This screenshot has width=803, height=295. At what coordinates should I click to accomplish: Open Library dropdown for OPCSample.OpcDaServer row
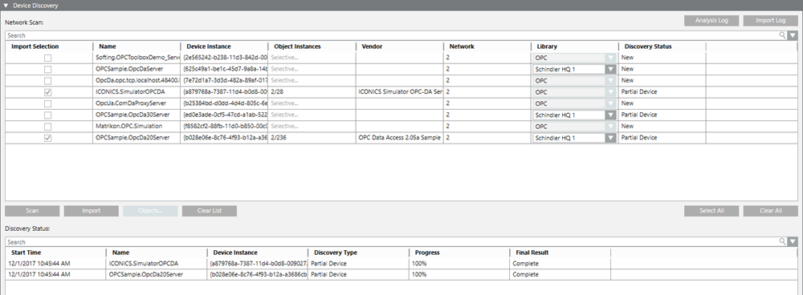point(610,69)
